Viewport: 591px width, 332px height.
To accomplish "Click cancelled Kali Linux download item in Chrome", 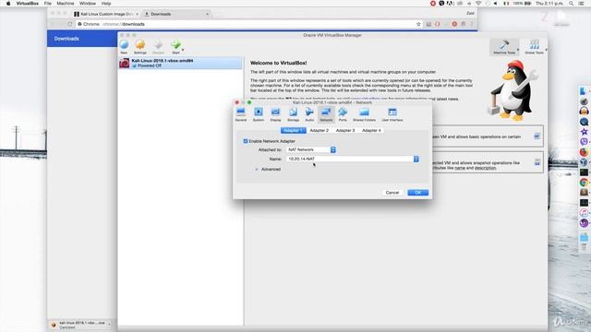I will coord(81,325).
